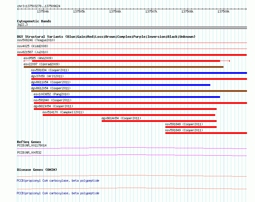Click the esv9585 (Ahn2009) label
The image size is (255, 202).
[38, 58]
